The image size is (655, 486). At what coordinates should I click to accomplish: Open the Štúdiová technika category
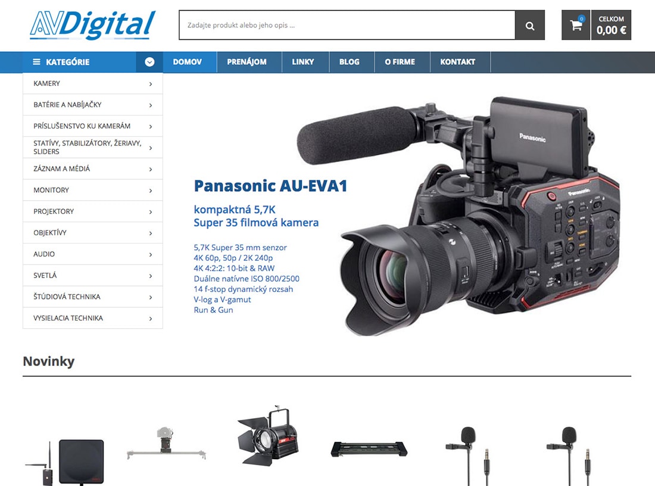point(93,297)
